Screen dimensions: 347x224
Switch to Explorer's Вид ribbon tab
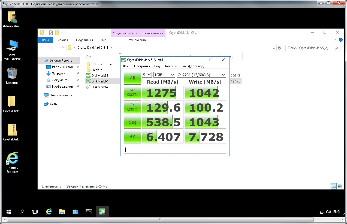[x=104, y=40]
